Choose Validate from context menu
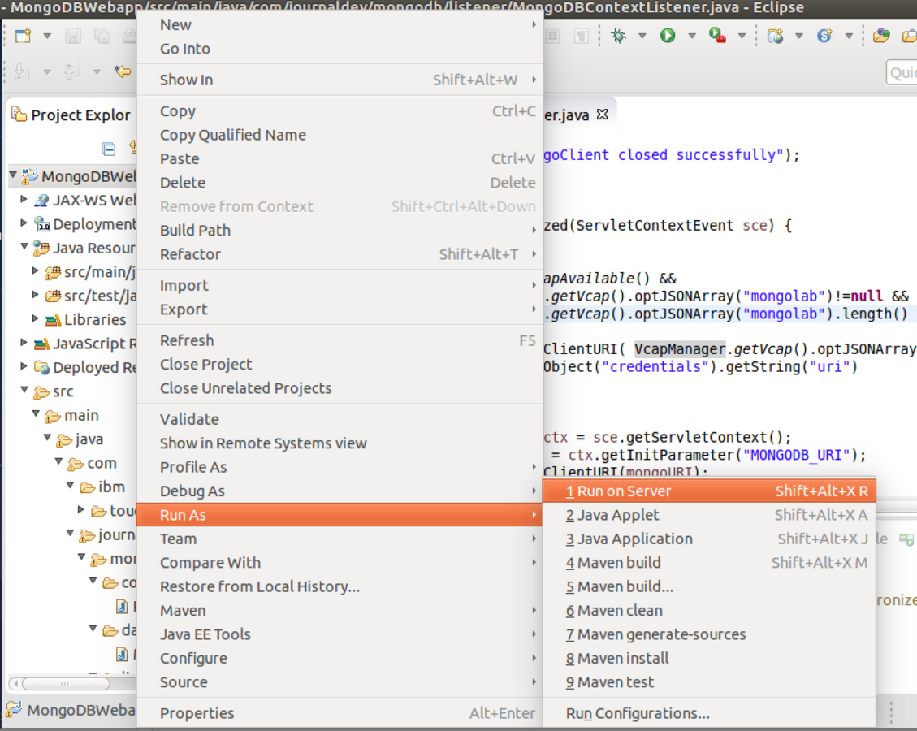 point(340,419)
